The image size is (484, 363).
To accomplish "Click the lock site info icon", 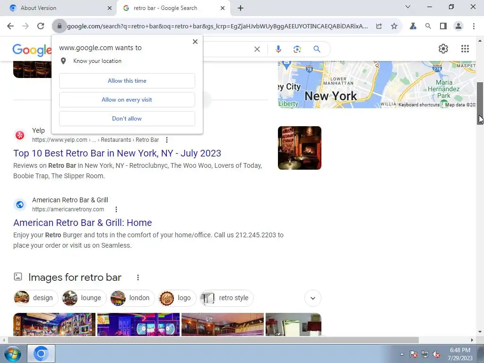I will 60,26.
